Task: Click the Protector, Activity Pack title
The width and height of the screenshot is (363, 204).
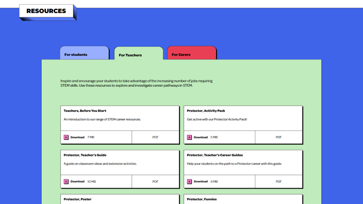Action: [x=206, y=111]
